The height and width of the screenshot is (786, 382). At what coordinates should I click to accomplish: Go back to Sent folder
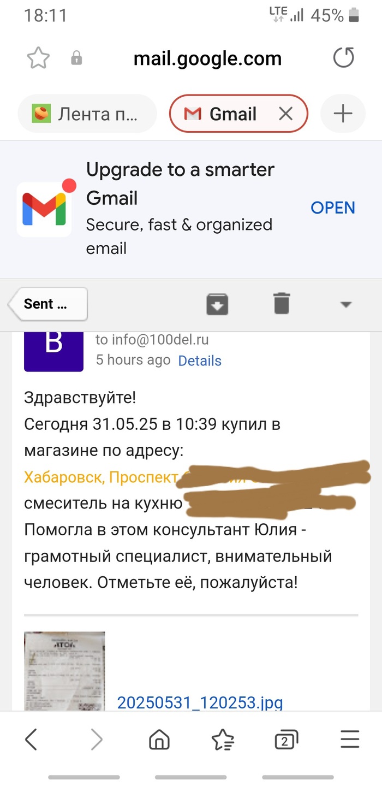(47, 304)
